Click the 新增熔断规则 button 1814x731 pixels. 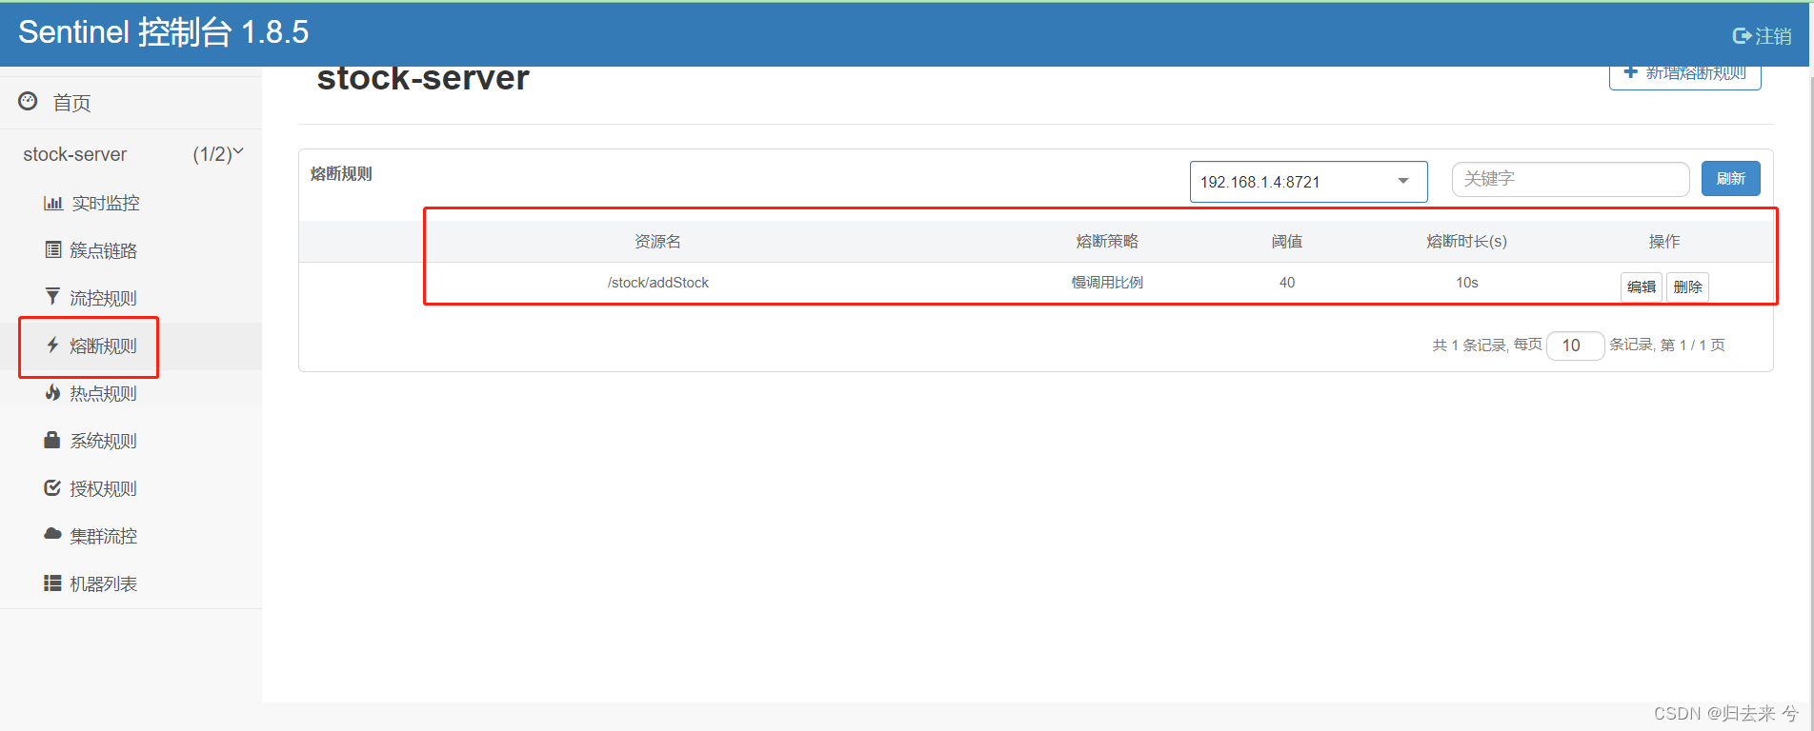click(x=1684, y=76)
